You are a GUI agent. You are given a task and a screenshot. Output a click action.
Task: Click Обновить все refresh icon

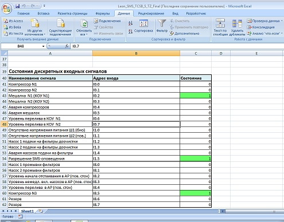(x=84, y=24)
